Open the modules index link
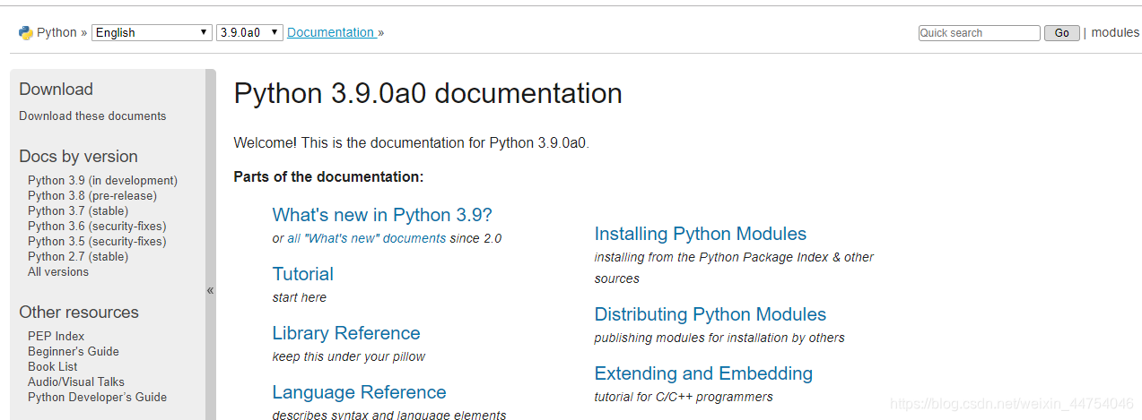This screenshot has width=1142, height=420. coord(1115,32)
